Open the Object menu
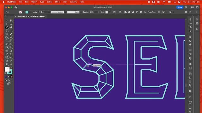 pyautogui.click(x=34, y=2)
